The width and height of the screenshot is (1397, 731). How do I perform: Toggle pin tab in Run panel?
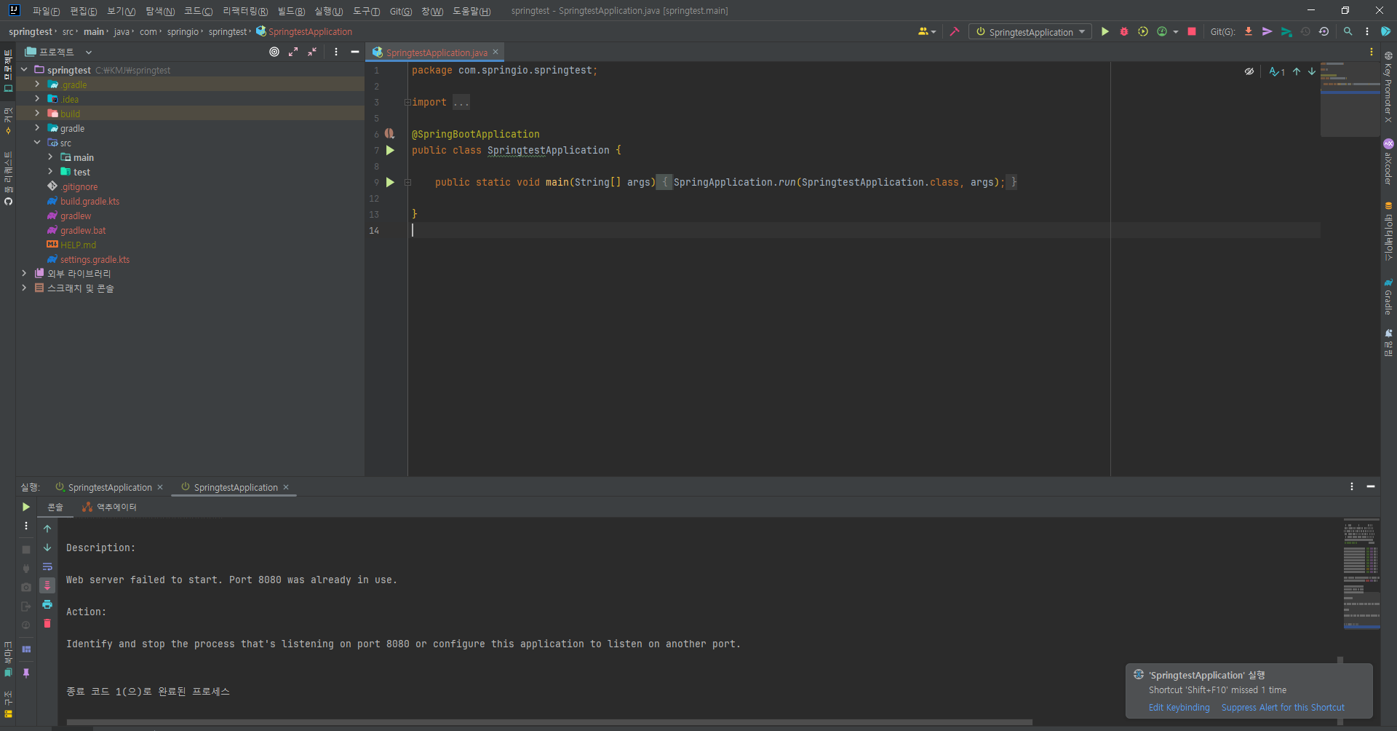point(26,673)
